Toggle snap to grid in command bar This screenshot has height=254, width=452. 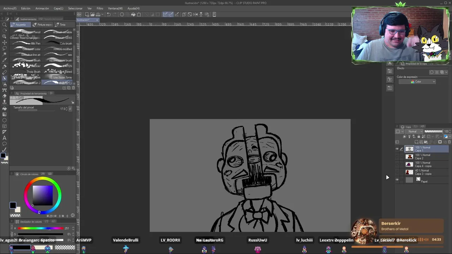click(177, 14)
